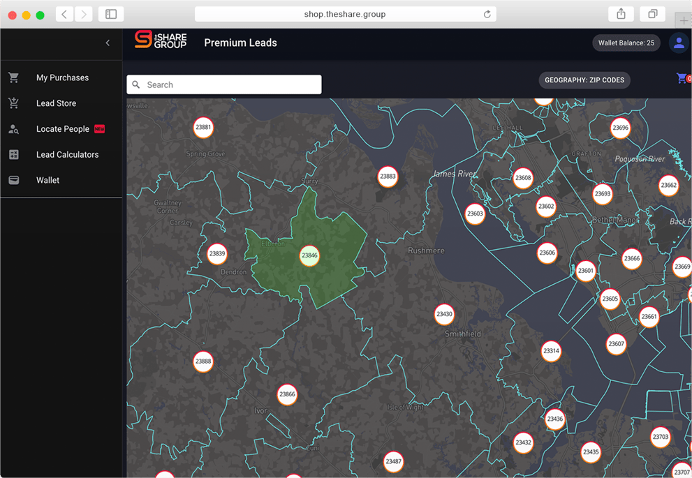Open the Geography: Zip Codes selector

coord(584,80)
